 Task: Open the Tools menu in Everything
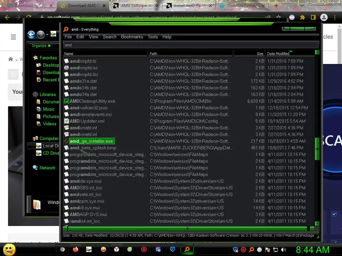pyautogui.click(x=153, y=37)
